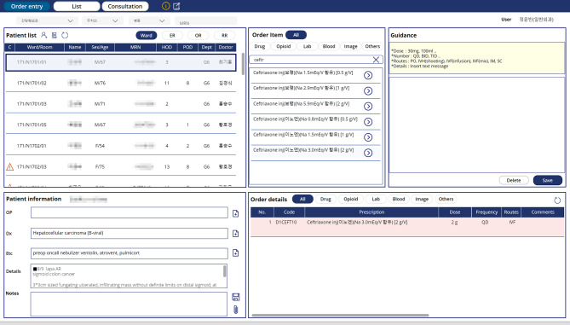Select All filter in Order item panel
The width and height of the screenshot is (570, 325).
(x=296, y=35)
